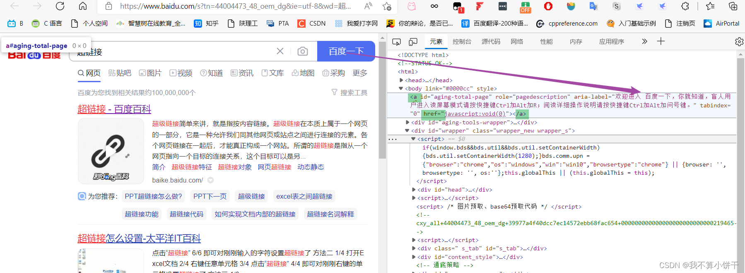Add this page to favorites with star icon
Screen dimensions: 745x273
click(x=387, y=6)
